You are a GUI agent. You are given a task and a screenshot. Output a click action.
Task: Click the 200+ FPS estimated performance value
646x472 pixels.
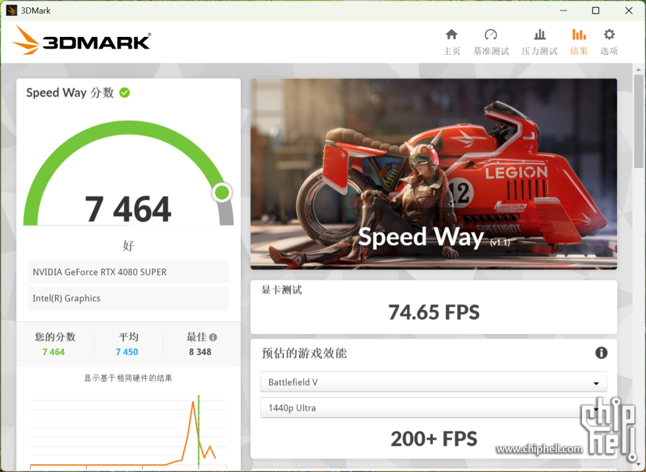[434, 438]
